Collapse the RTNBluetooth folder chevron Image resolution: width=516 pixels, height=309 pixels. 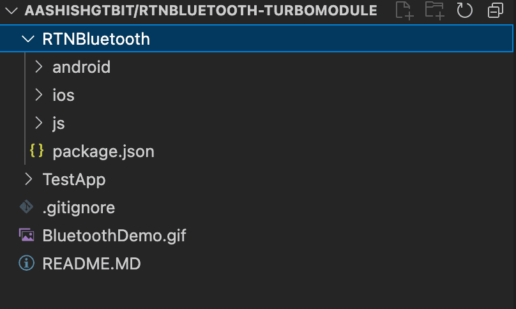pos(28,39)
